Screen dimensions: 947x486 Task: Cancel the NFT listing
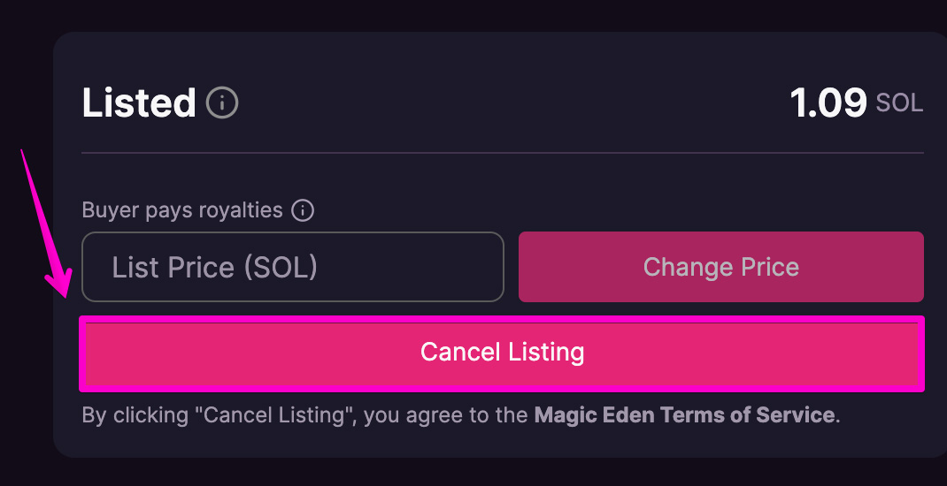click(502, 353)
